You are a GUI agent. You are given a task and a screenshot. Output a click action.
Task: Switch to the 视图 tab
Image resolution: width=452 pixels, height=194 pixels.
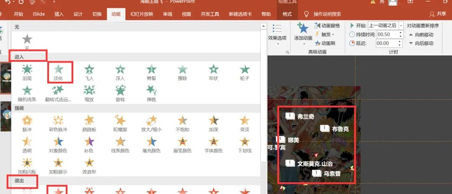[187, 14]
